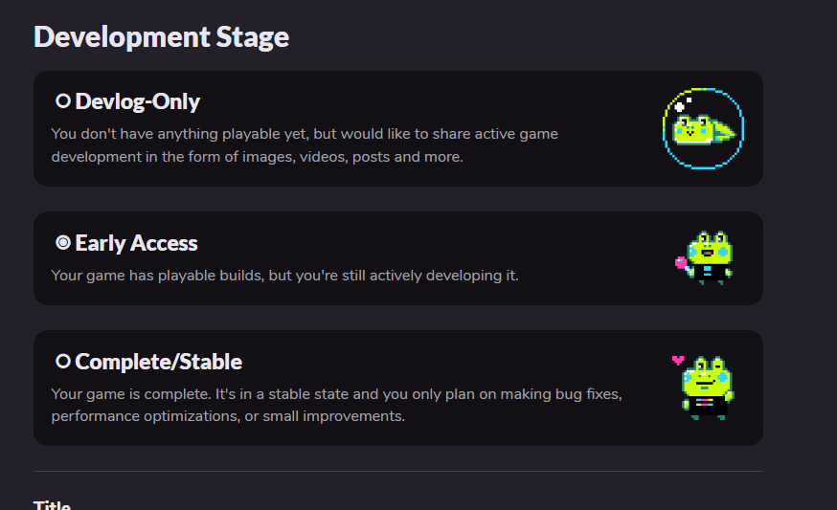Click the pink lollipop held by frog
The height and width of the screenshot is (510, 837).
tap(681, 262)
